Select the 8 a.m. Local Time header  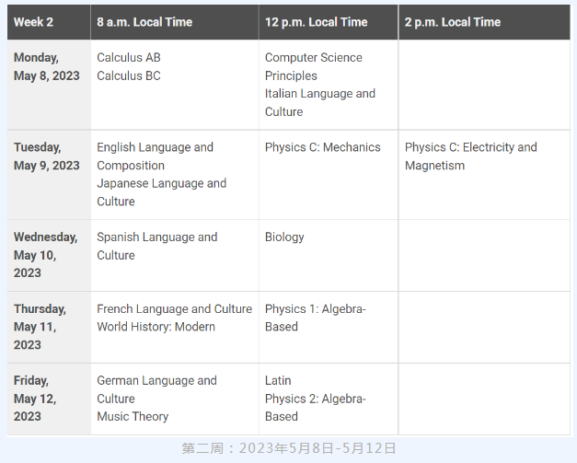tap(144, 22)
